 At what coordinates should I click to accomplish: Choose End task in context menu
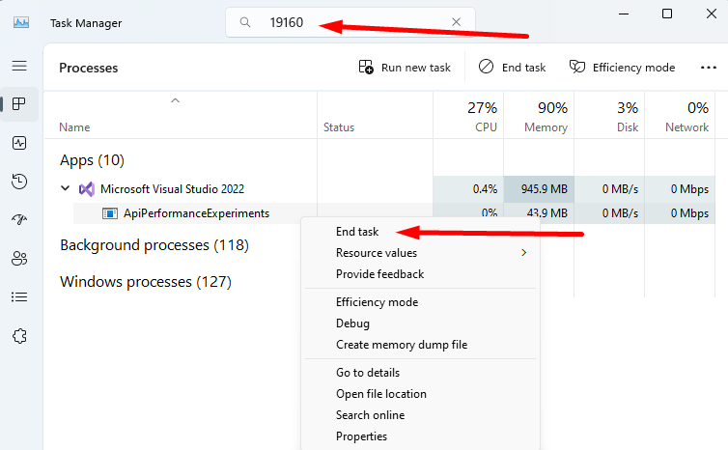tap(357, 231)
